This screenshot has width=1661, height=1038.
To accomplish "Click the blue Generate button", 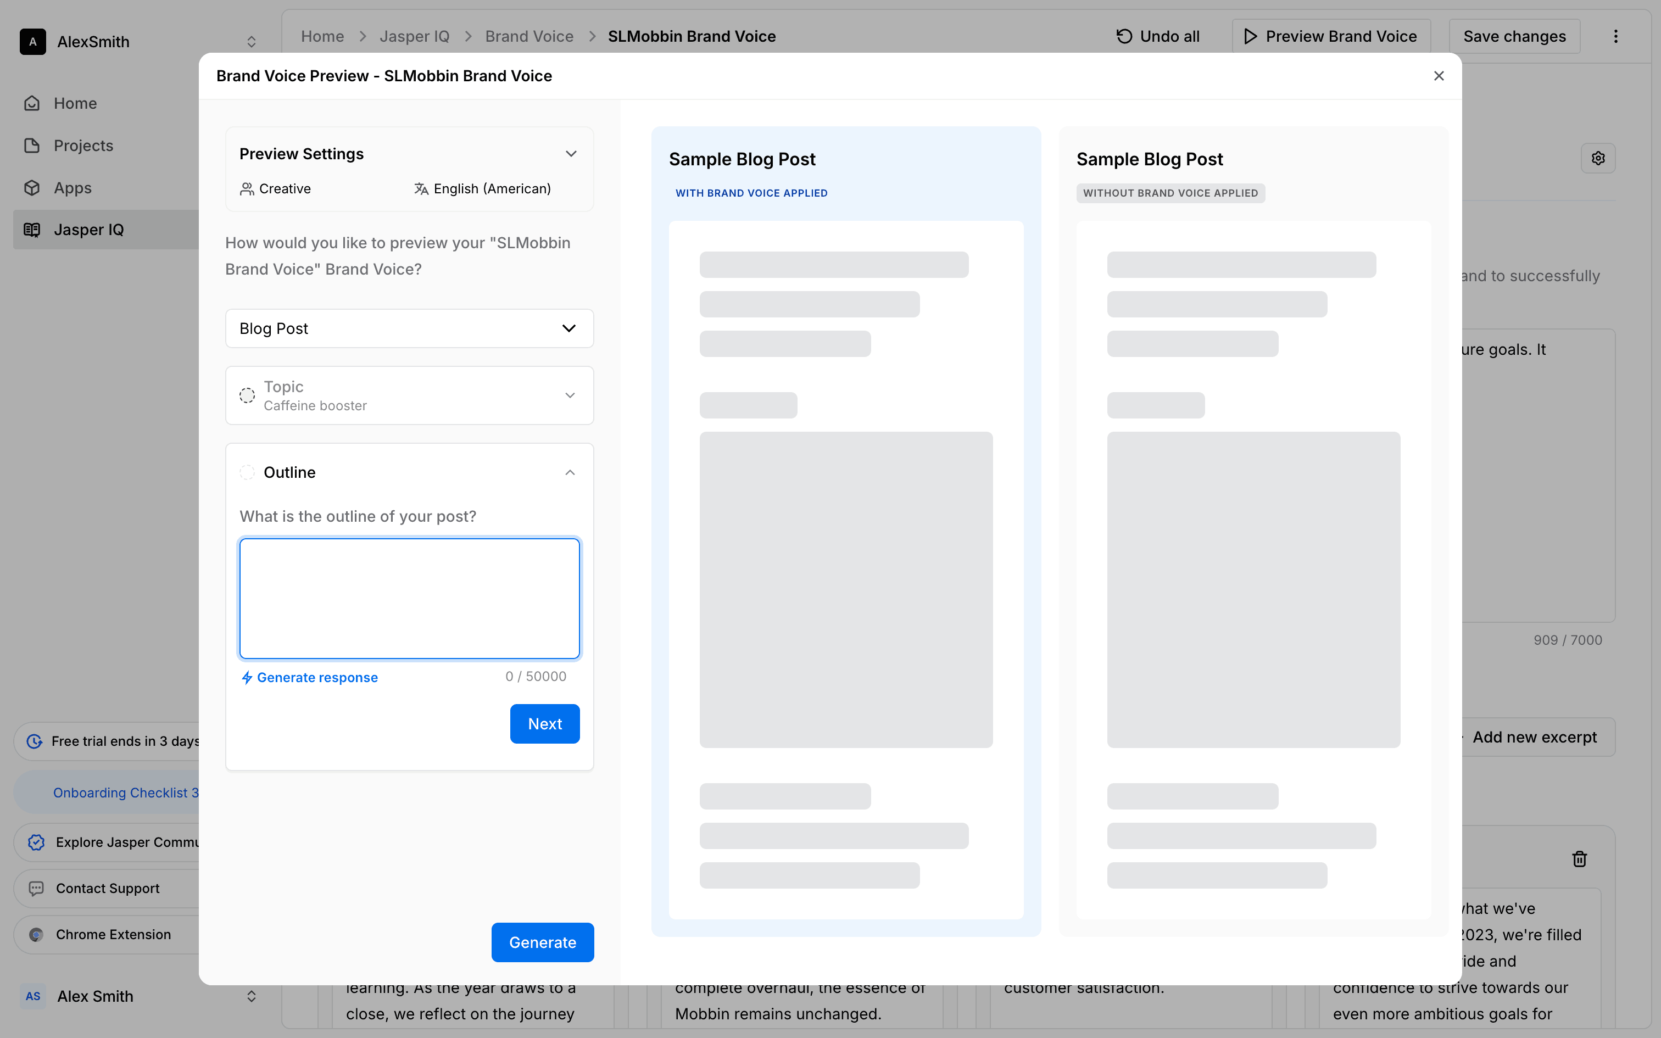I will pos(542,942).
